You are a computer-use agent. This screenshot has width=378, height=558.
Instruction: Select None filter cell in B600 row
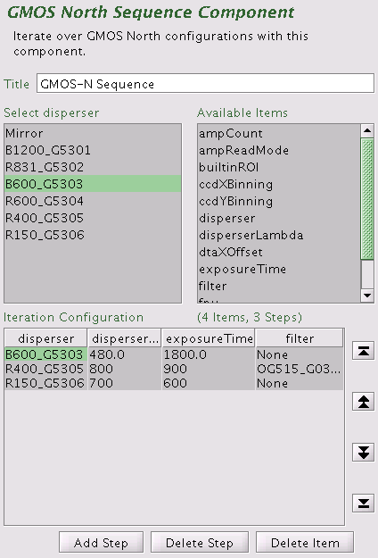pos(300,354)
